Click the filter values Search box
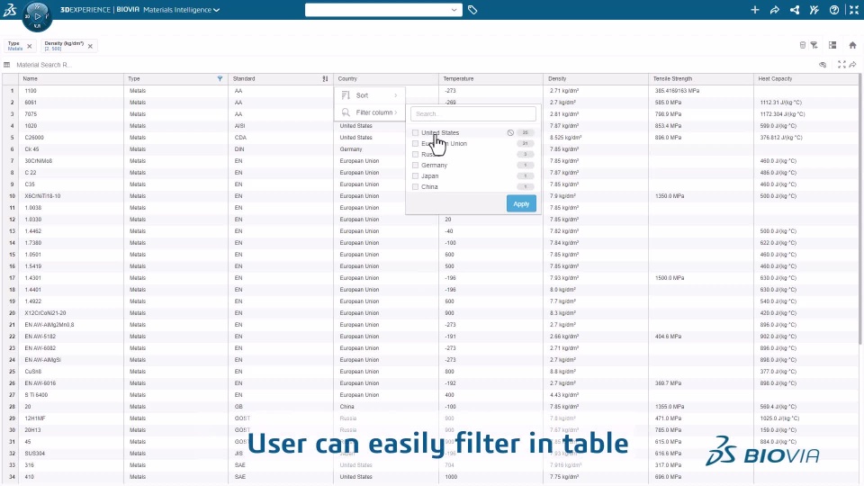Screen dimensions: 864x486 [x=472, y=113]
